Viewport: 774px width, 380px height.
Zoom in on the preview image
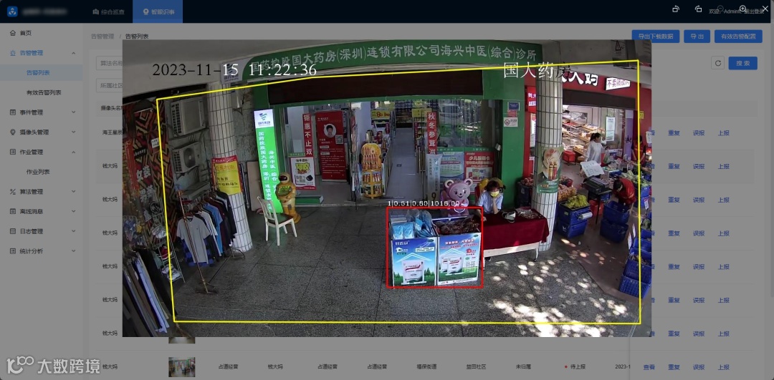(743, 9)
